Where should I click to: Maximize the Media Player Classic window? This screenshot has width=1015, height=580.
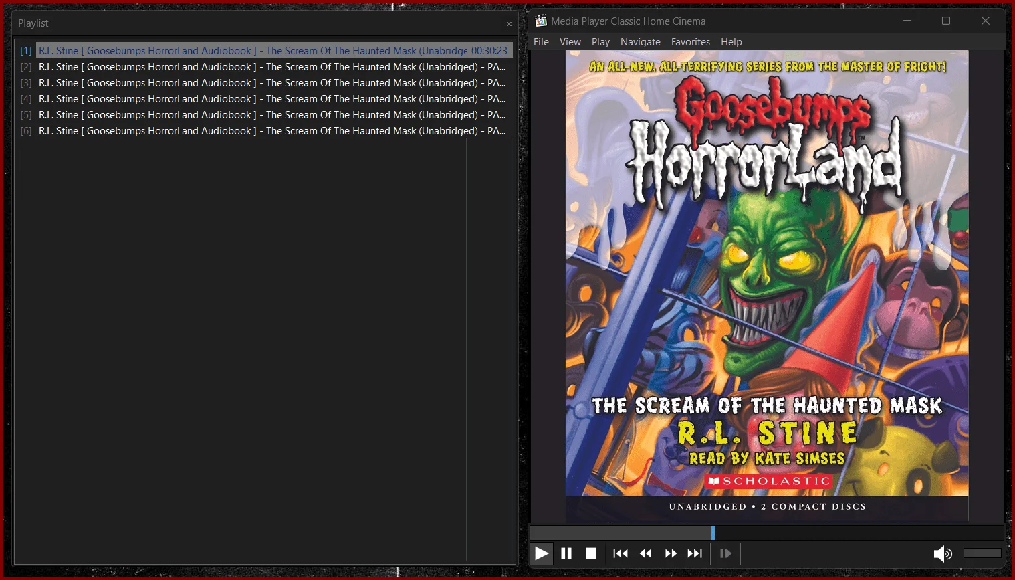pos(946,21)
